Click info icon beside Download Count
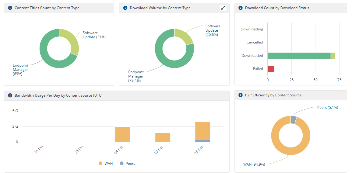 click(241, 8)
